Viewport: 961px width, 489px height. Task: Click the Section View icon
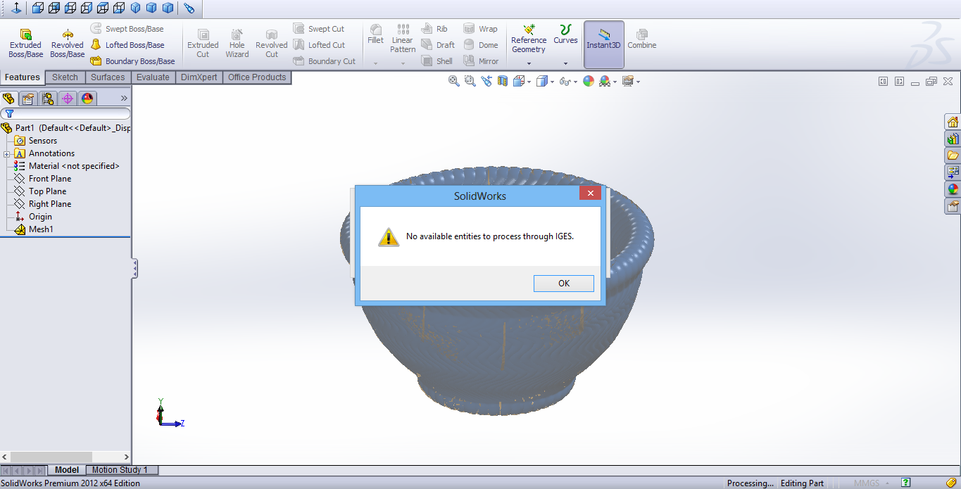pyautogui.click(x=503, y=82)
